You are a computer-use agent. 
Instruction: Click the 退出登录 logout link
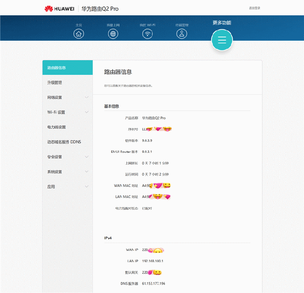(255, 8)
